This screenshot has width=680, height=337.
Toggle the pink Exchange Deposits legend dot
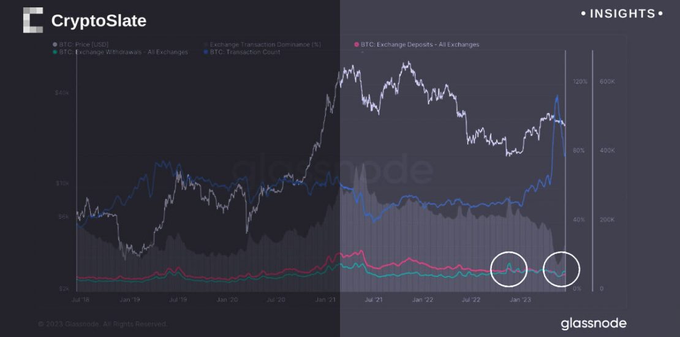click(357, 45)
